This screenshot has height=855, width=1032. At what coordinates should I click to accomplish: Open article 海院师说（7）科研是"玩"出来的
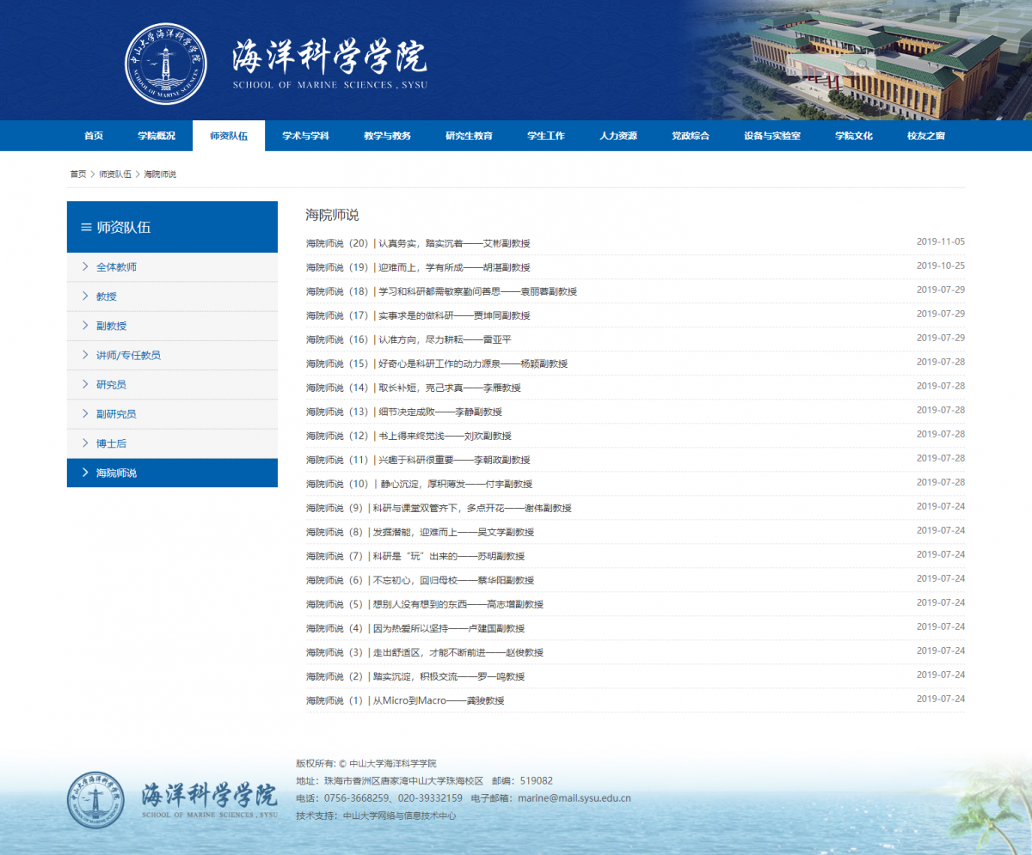[x=415, y=556]
